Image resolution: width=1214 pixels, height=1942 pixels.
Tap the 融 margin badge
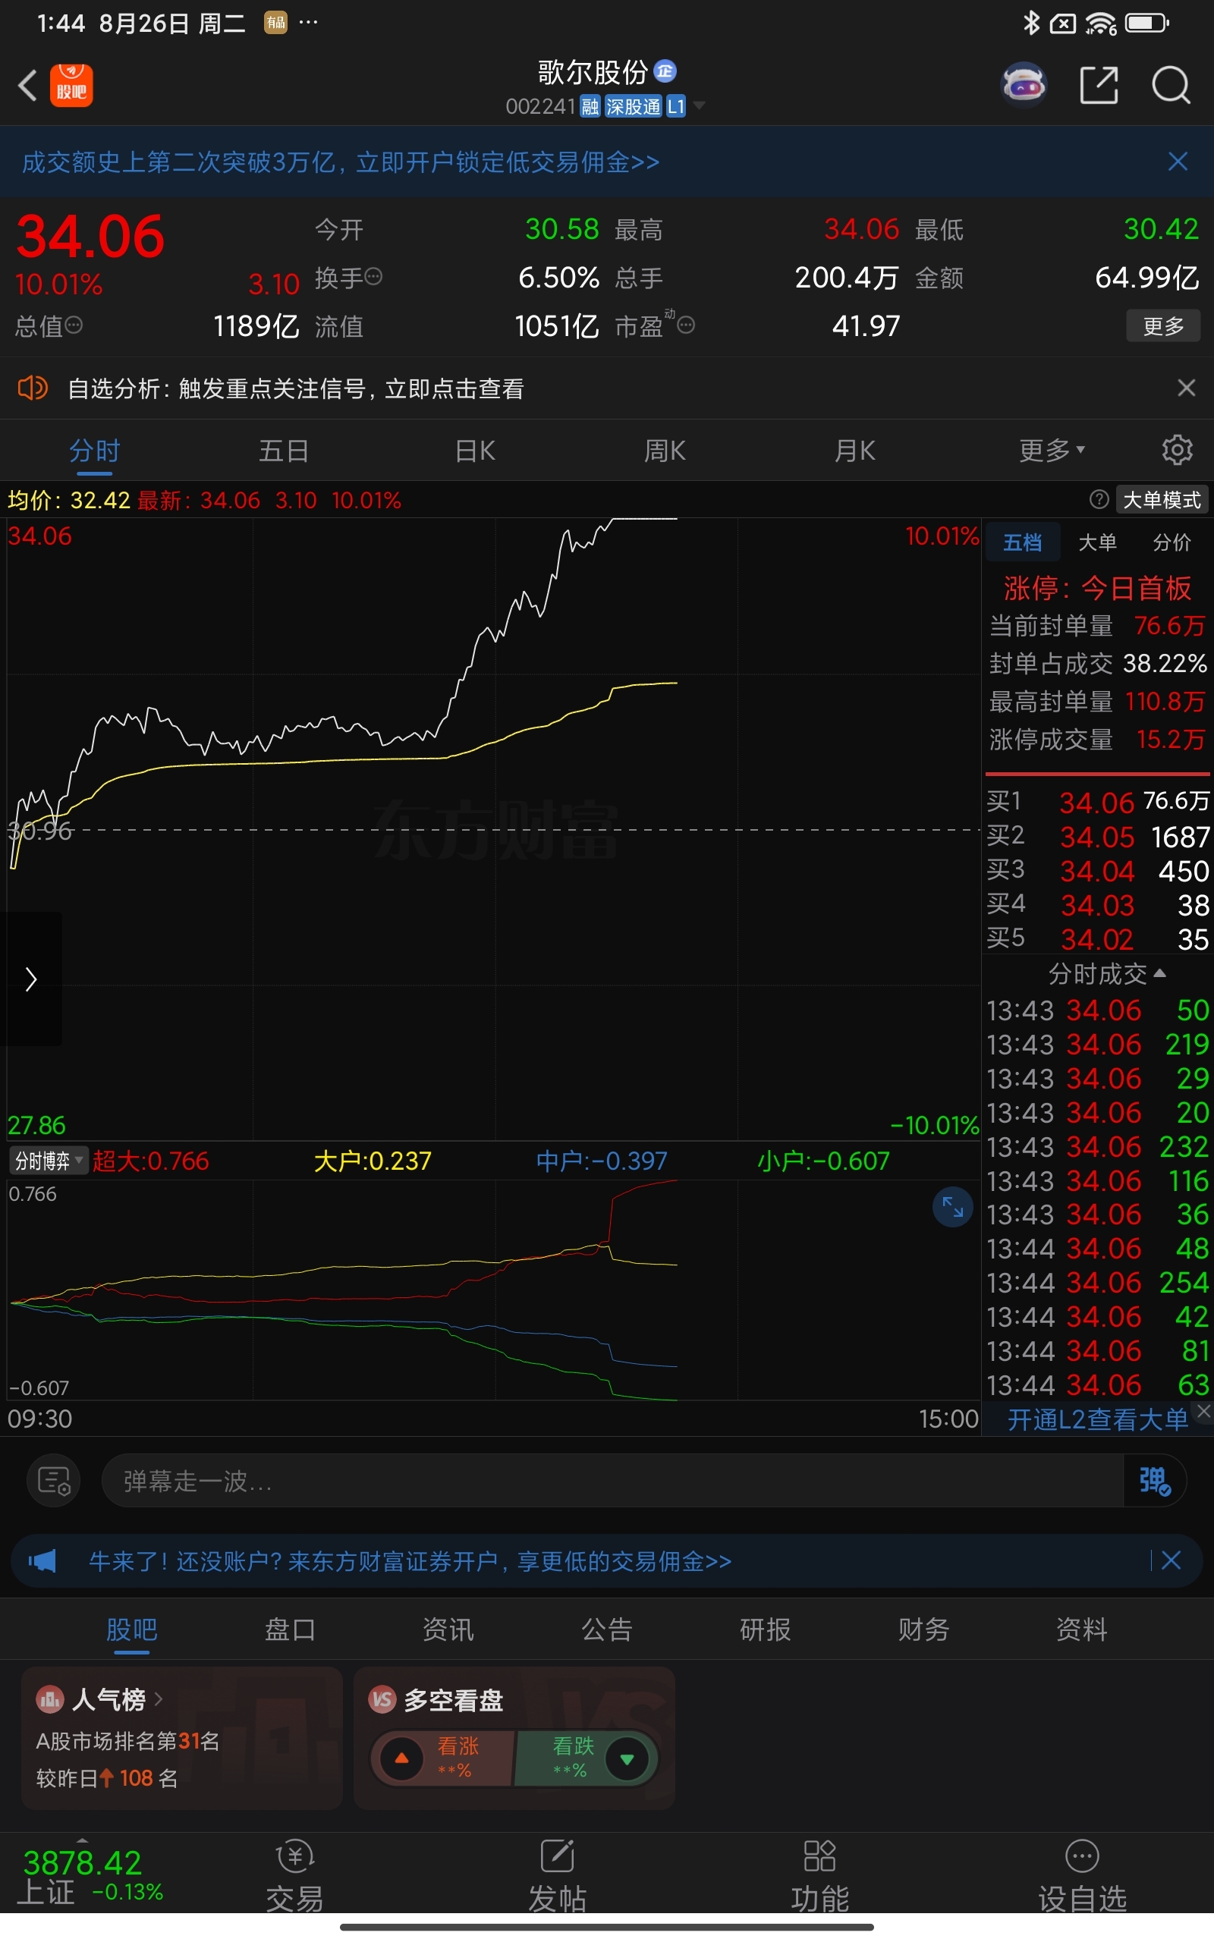point(590,107)
